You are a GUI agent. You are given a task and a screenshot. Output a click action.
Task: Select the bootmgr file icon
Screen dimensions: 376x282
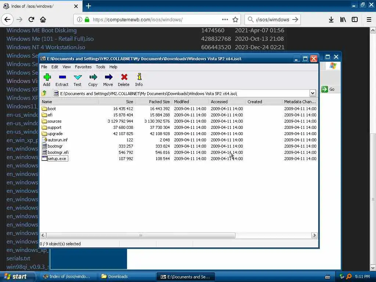click(x=44, y=146)
